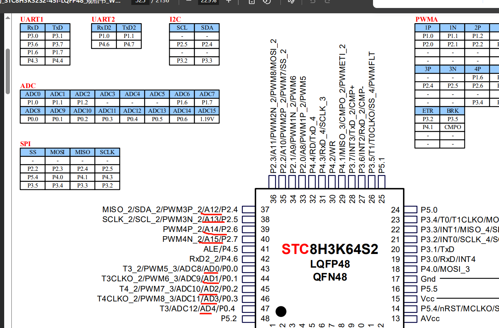Click the P4.6 cell in UART2 table
This screenshot has width=499, height=328.
pyautogui.click(x=104, y=44)
